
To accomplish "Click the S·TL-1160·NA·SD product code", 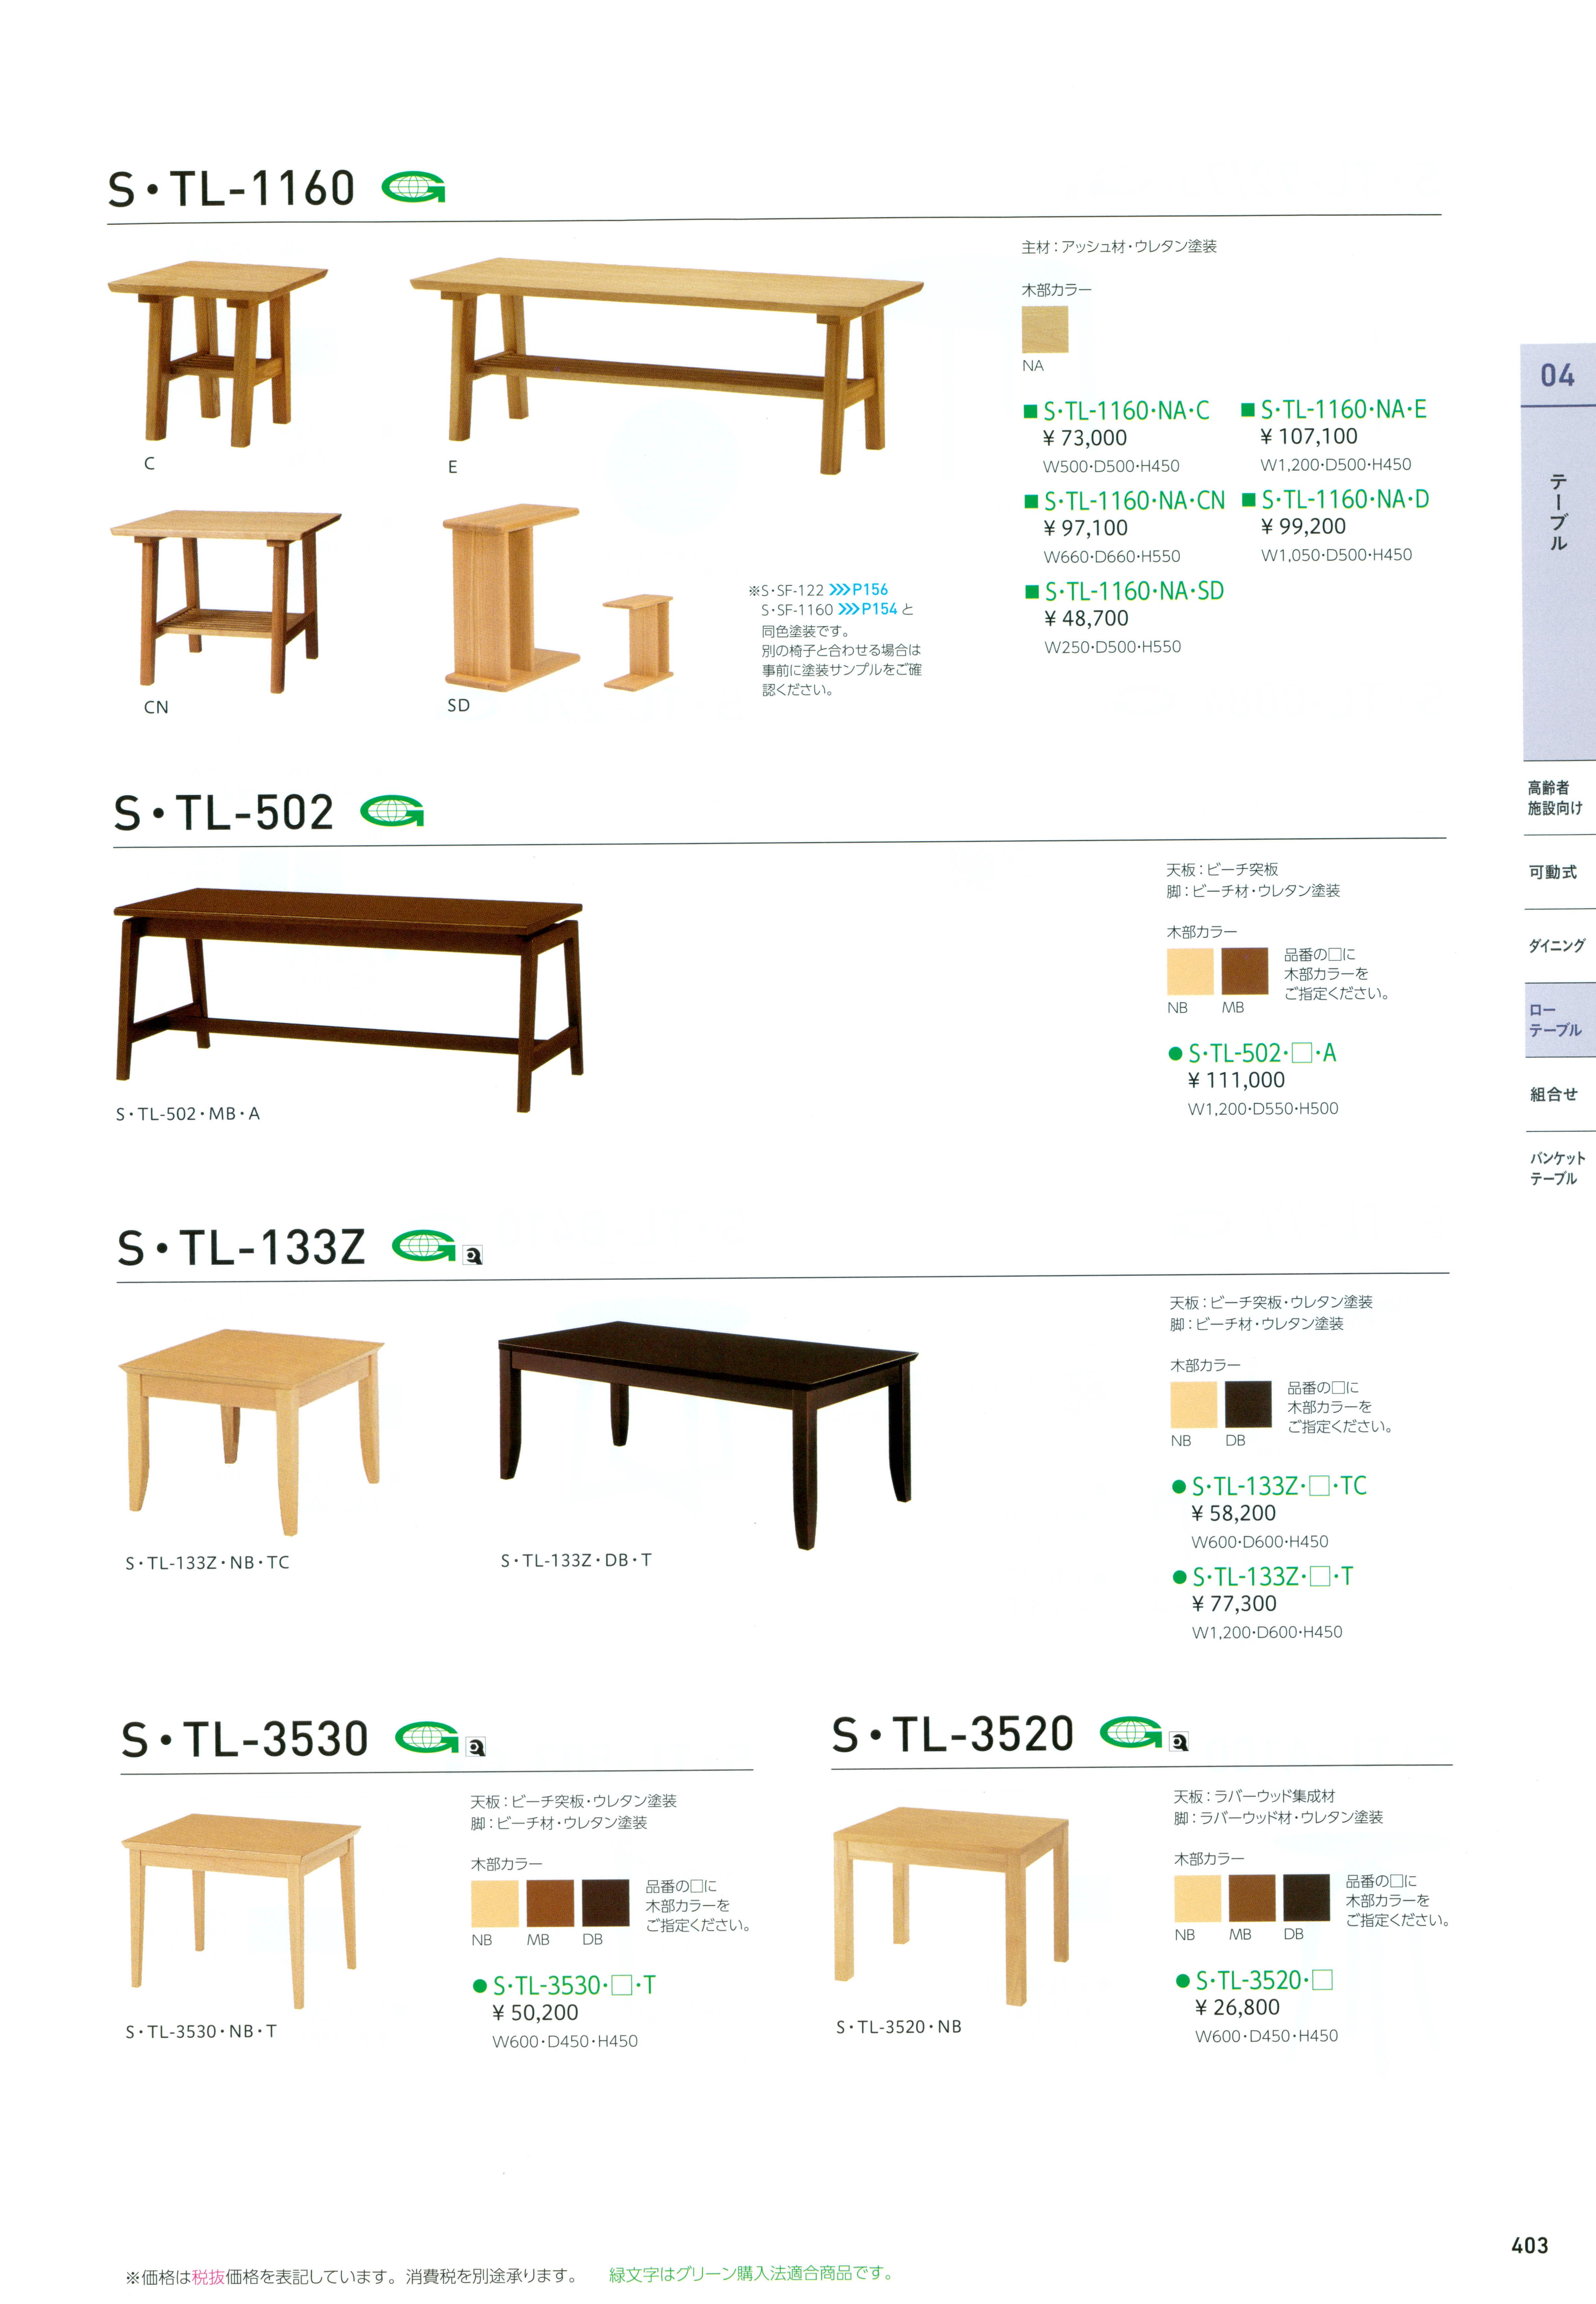I will 1134,591.
